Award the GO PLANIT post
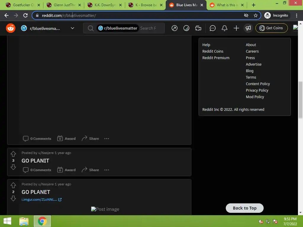303x227 pixels. (66, 170)
